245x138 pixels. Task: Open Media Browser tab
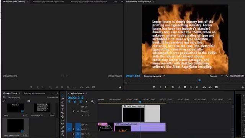34,94
